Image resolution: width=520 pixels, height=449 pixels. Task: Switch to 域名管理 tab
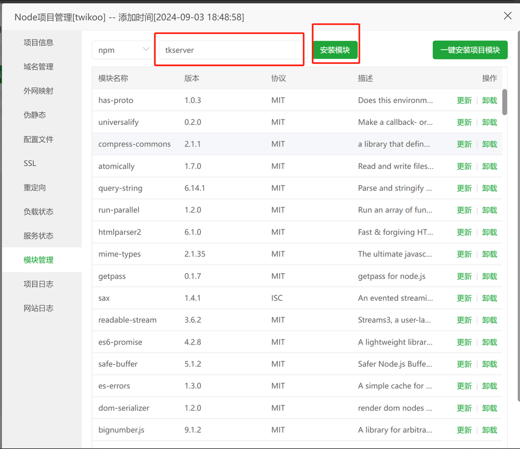click(x=38, y=67)
